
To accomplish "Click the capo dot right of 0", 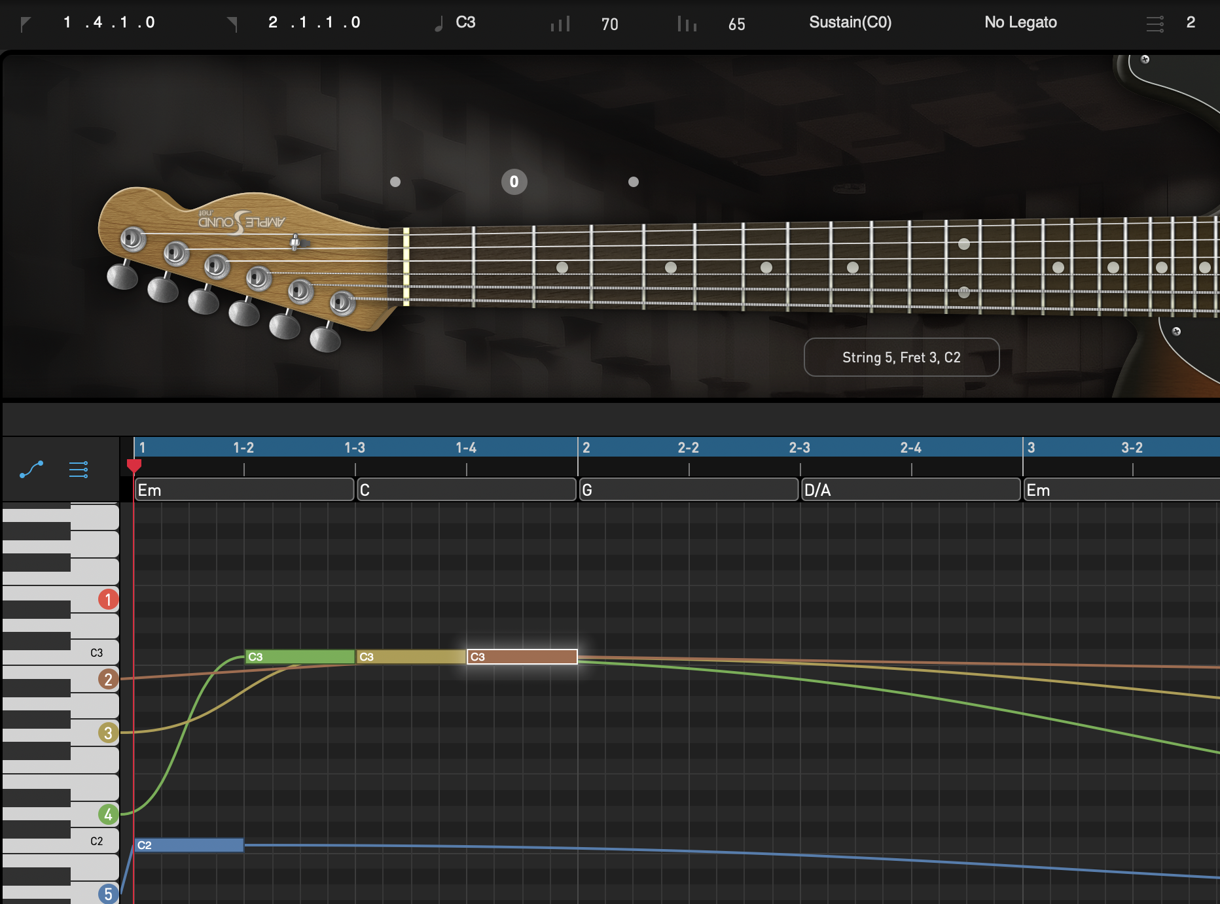I will pos(634,182).
